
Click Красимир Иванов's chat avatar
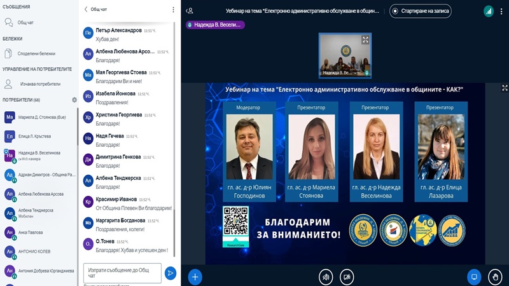coord(88,201)
